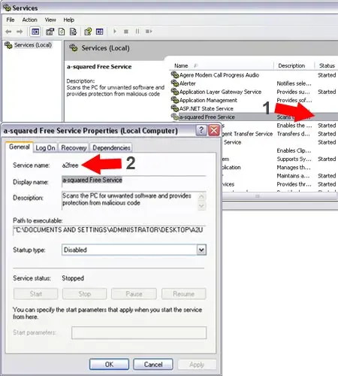Click the Stop service button
This screenshot has height=376, width=338.
tap(85, 294)
